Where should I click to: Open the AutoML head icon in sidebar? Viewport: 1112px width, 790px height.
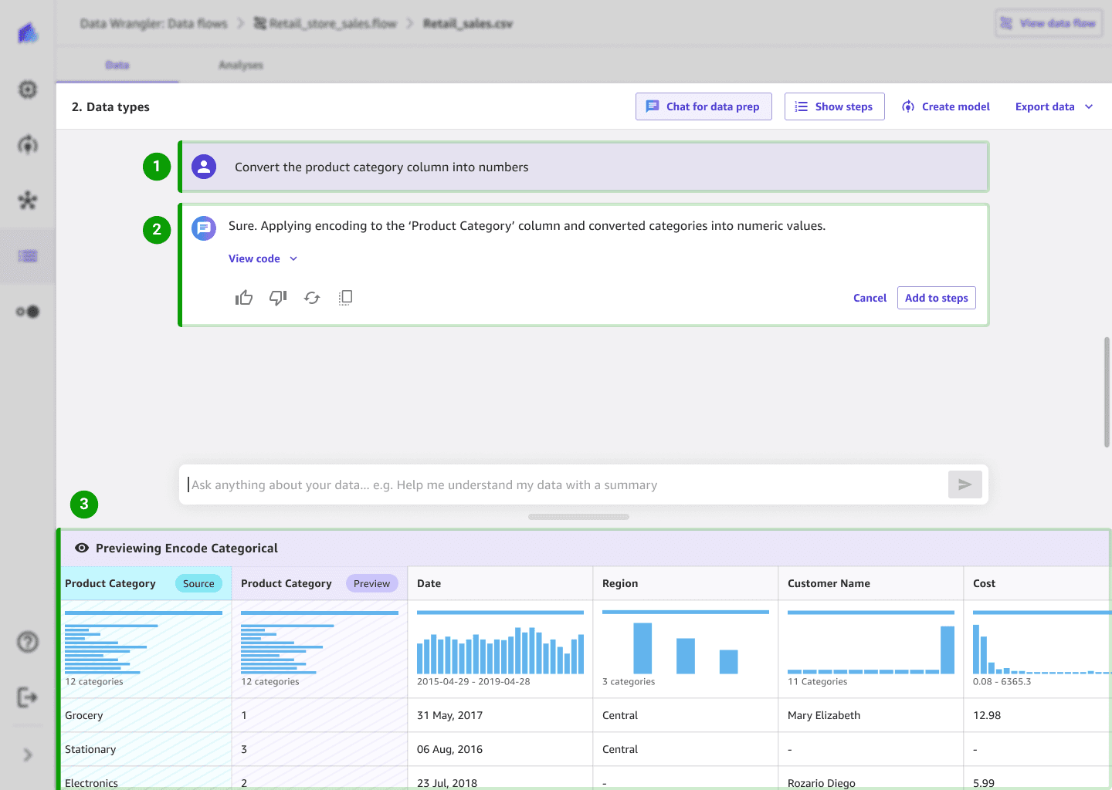tap(28, 144)
